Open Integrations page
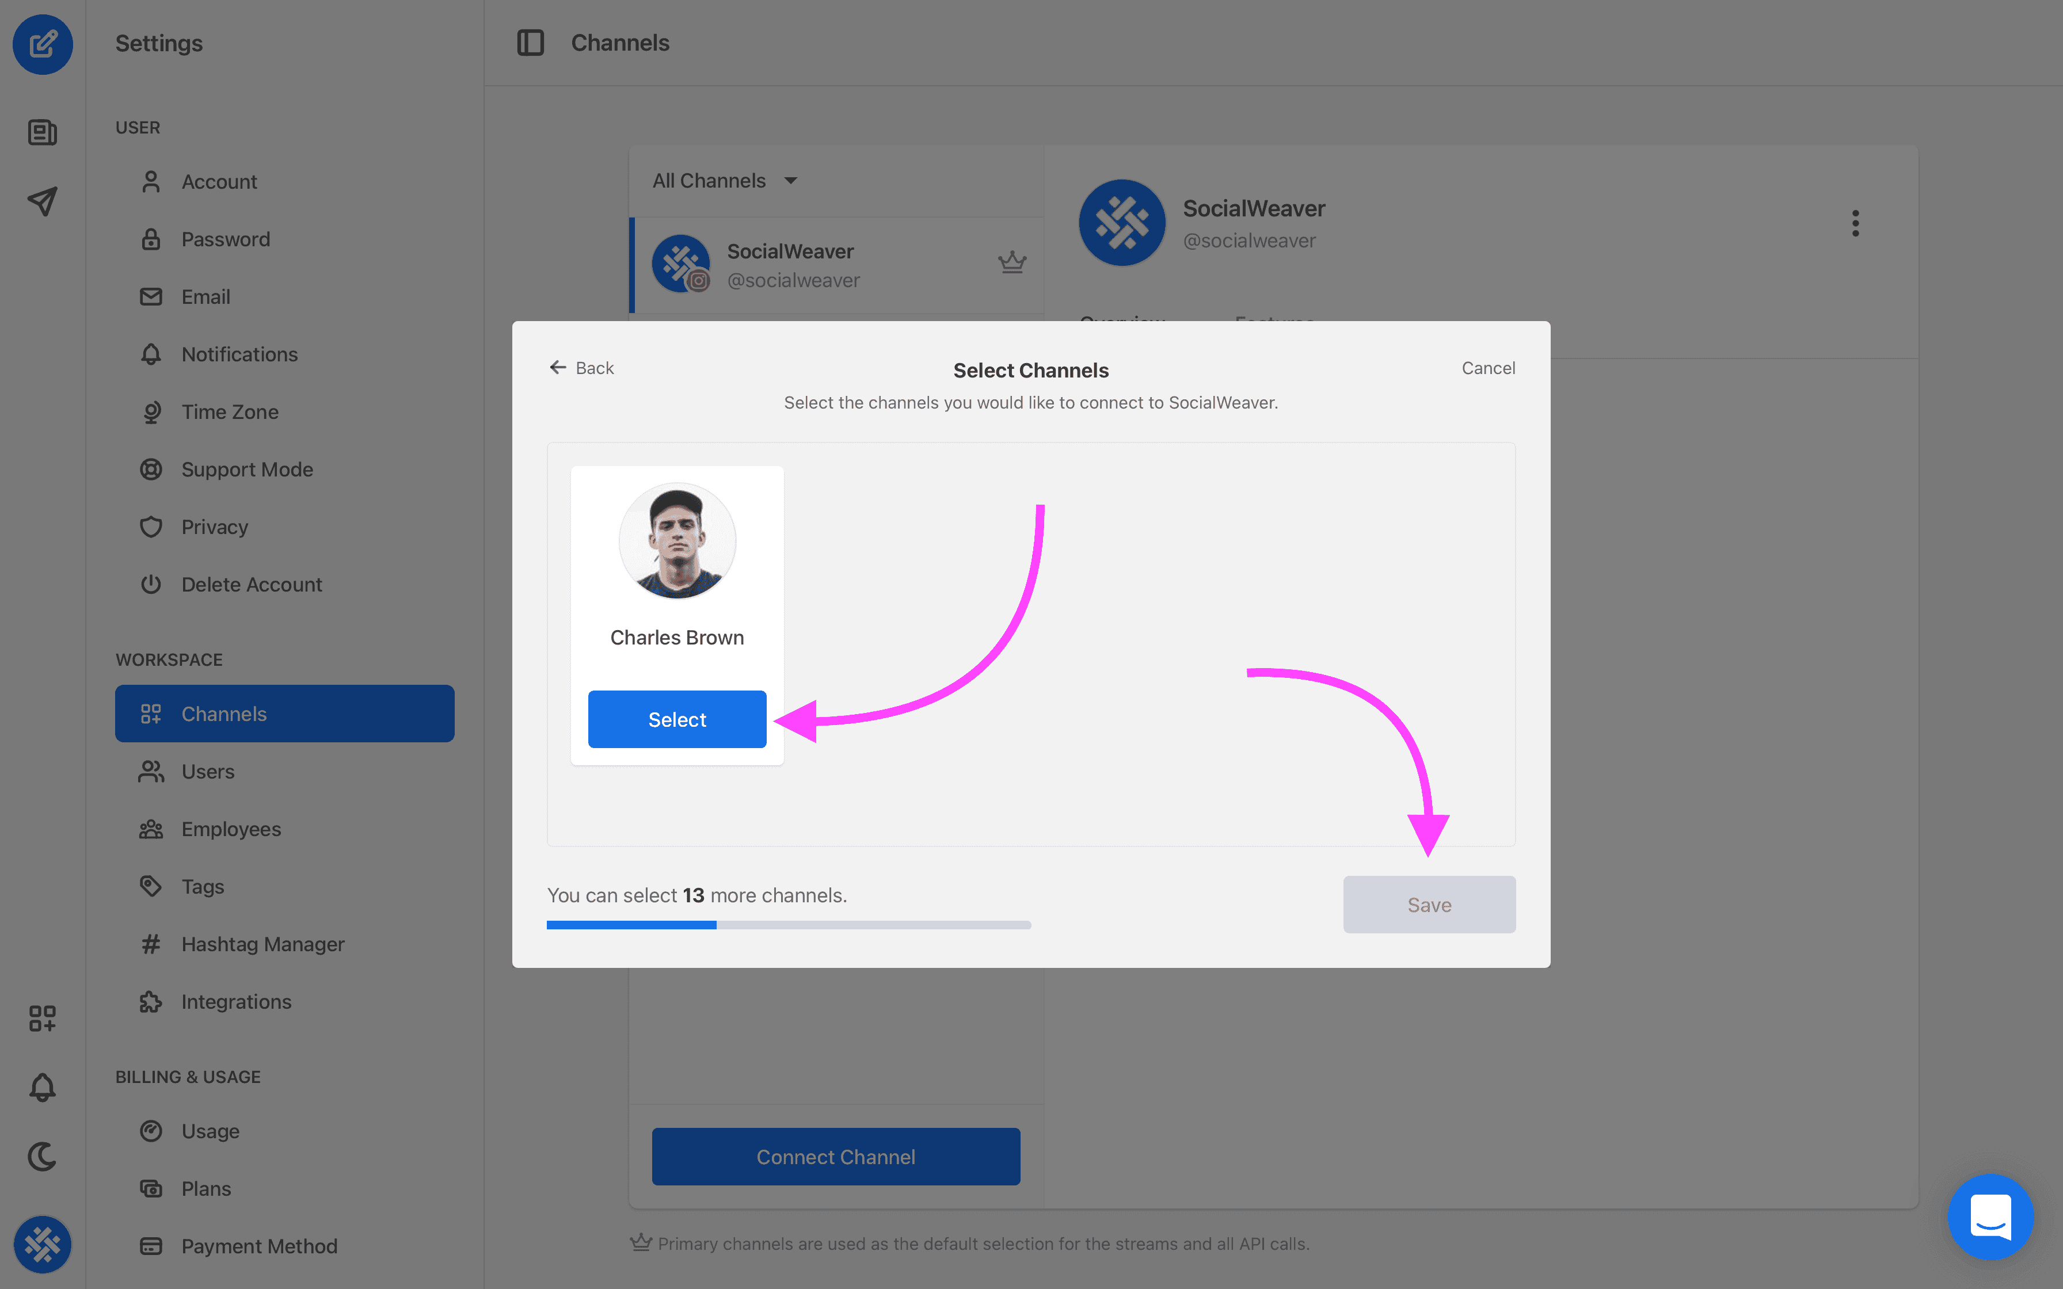 tap(285, 1001)
